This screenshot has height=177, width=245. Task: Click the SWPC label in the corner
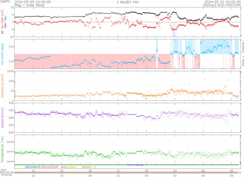click(x=5, y=2)
